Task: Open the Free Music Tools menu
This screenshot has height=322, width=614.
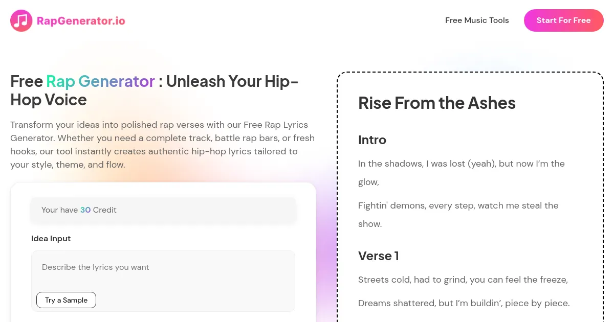Action: pyautogui.click(x=477, y=20)
